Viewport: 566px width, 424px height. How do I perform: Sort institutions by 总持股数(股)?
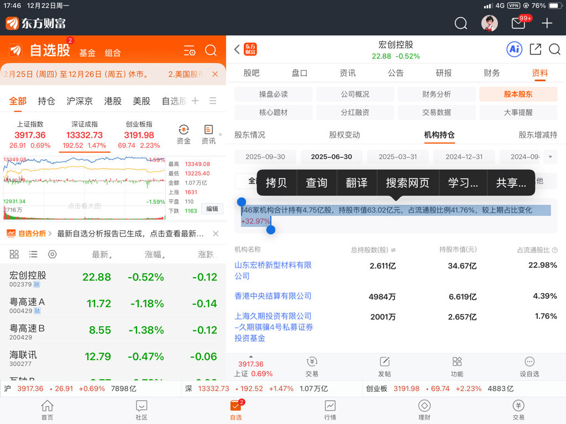click(373, 250)
